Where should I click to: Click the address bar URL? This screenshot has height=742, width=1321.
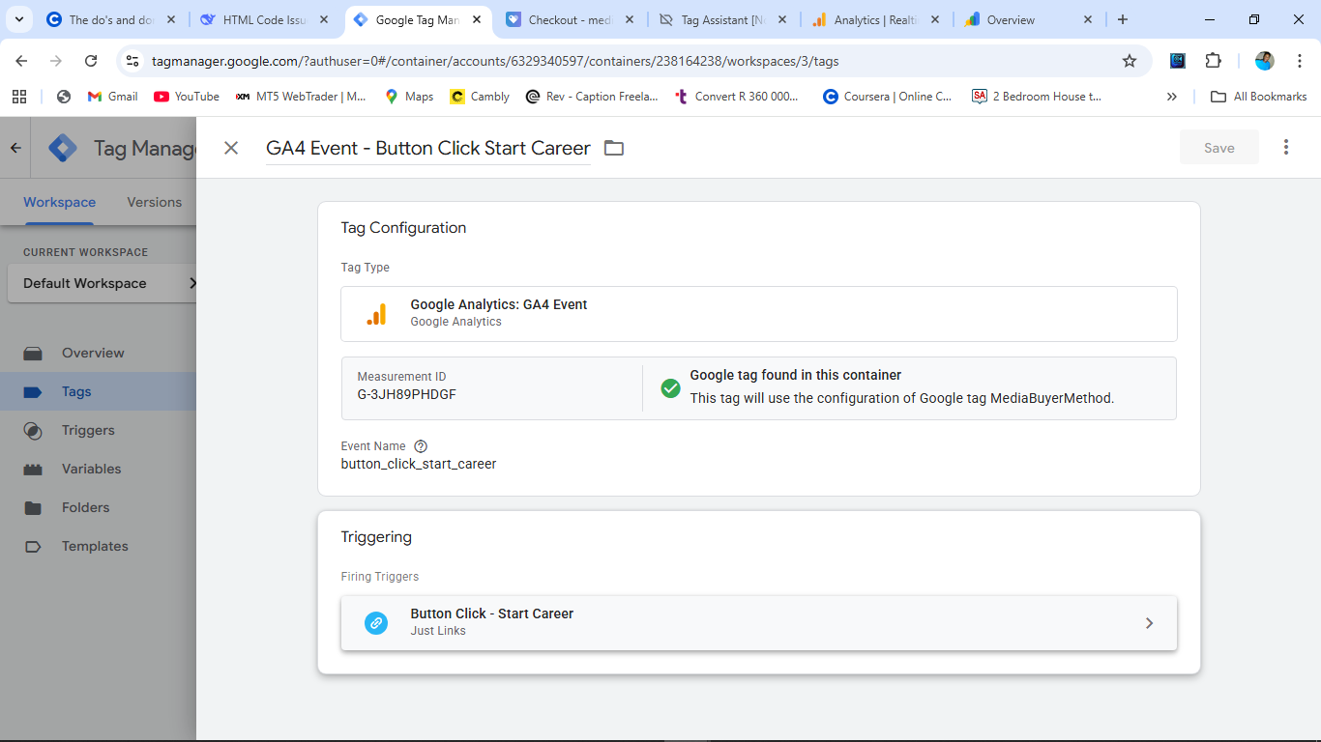point(495,61)
